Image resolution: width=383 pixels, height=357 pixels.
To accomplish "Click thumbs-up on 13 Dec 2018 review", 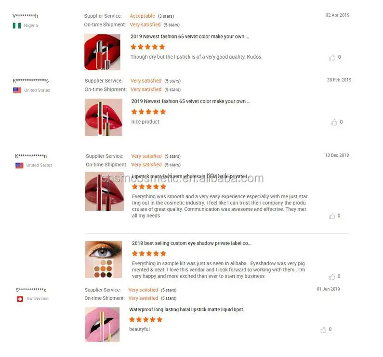I will (332, 216).
